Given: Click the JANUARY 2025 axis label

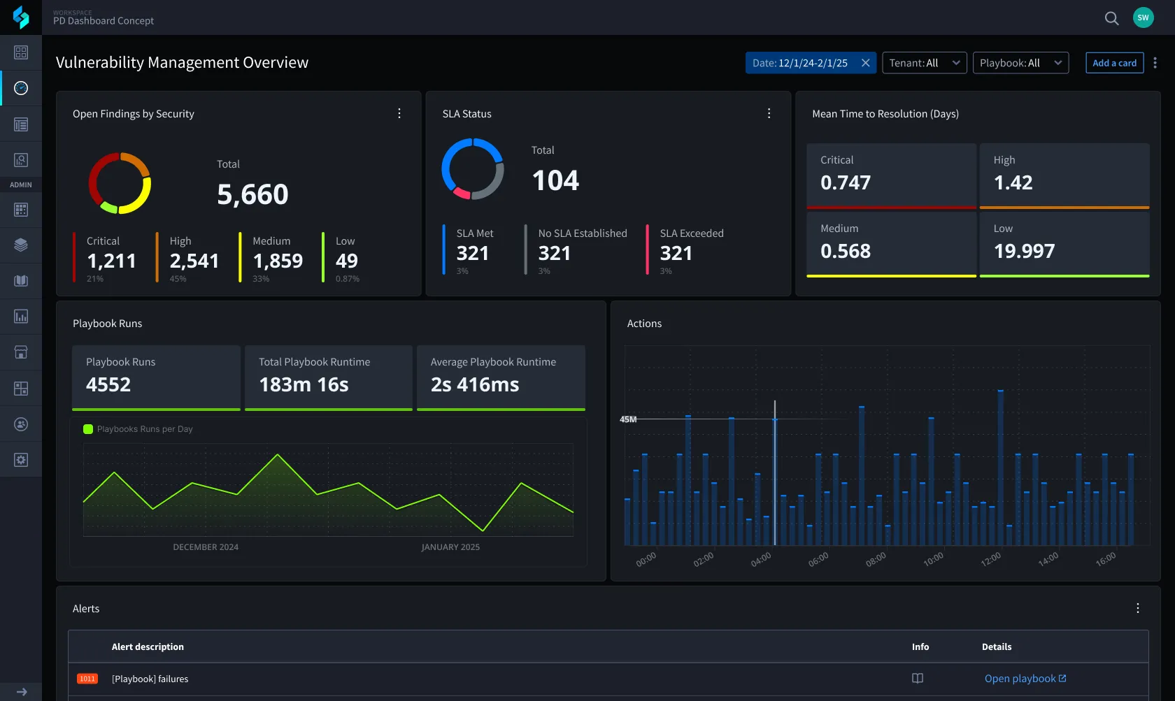Looking at the screenshot, I should pos(450,547).
